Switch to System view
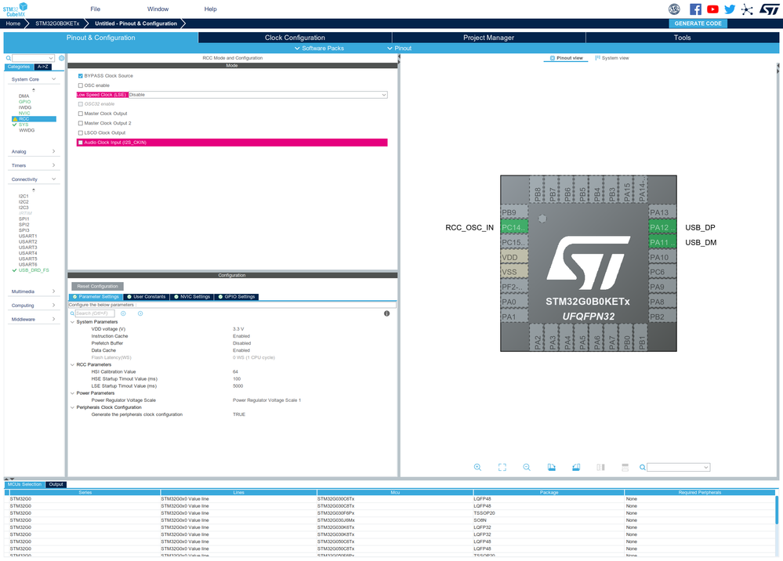The height and width of the screenshot is (561, 783). pos(612,58)
